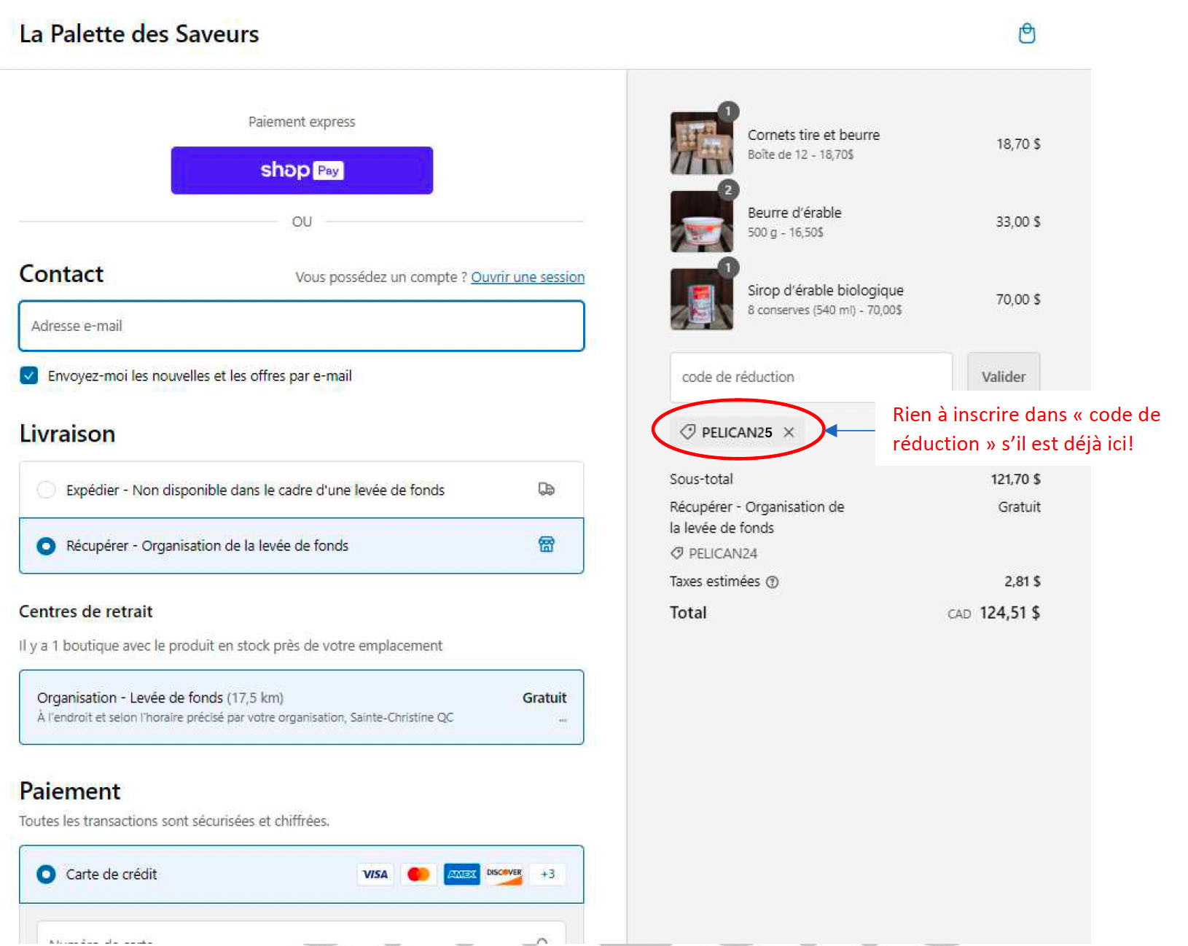Image resolution: width=1188 pixels, height=946 pixels.
Task: Click the Taxes estimées amount 2,81 $
Action: pyautogui.click(x=1023, y=581)
